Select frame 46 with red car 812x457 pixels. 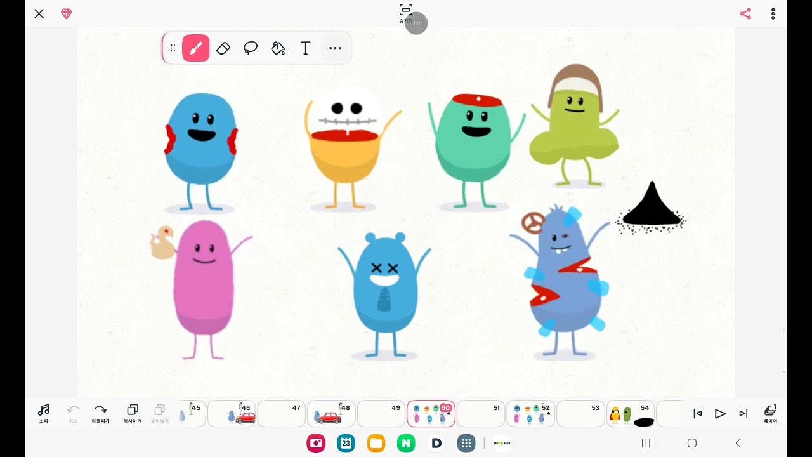(x=232, y=414)
